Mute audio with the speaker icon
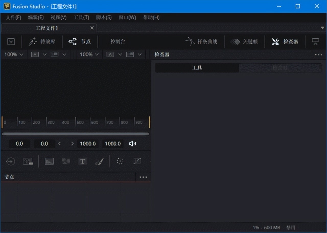Image resolution: width=327 pixels, height=233 pixels. [x=132, y=144]
